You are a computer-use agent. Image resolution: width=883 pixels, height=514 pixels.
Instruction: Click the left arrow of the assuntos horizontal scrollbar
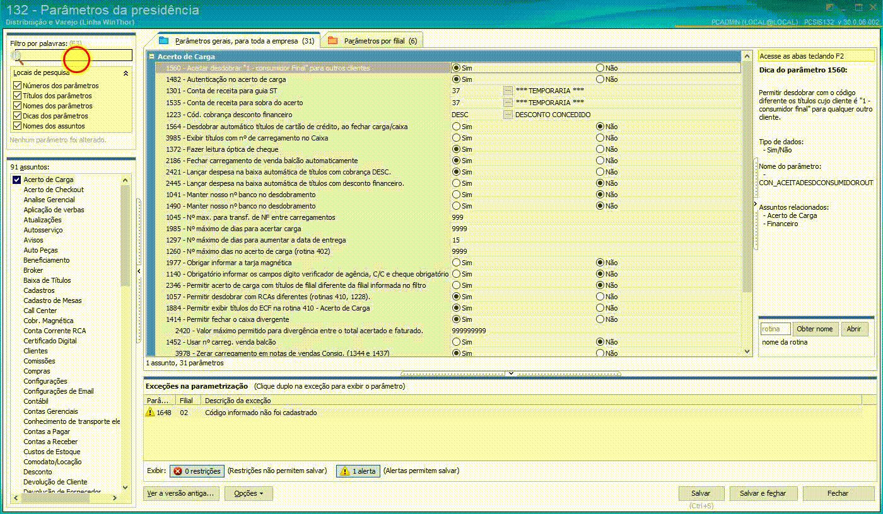coord(15,498)
